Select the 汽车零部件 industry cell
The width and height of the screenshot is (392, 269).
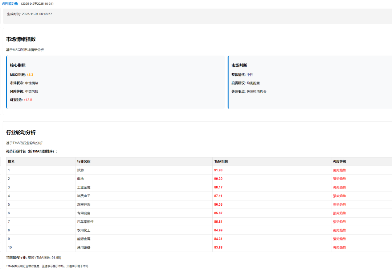[85, 222]
